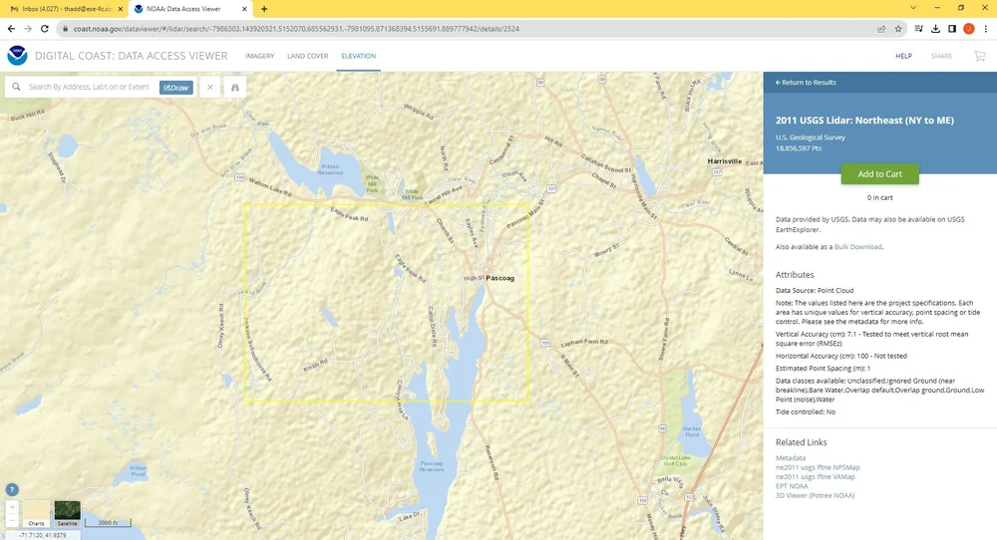Open Chrome downloads icon

(x=935, y=29)
